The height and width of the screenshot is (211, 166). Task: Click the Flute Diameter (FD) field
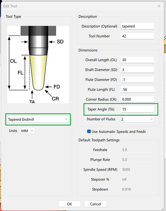point(137,80)
